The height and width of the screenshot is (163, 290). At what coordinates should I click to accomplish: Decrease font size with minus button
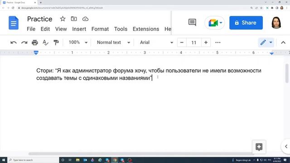pos(182,43)
